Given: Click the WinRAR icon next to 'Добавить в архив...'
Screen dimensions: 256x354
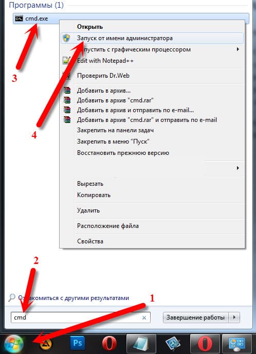Looking at the screenshot, I should (67, 91).
